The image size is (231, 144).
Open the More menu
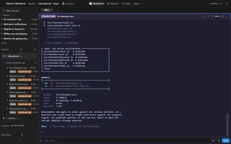137,4
